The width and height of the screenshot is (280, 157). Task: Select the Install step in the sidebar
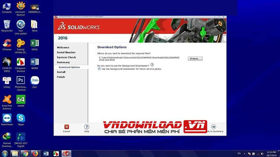[x=61, y=72]
